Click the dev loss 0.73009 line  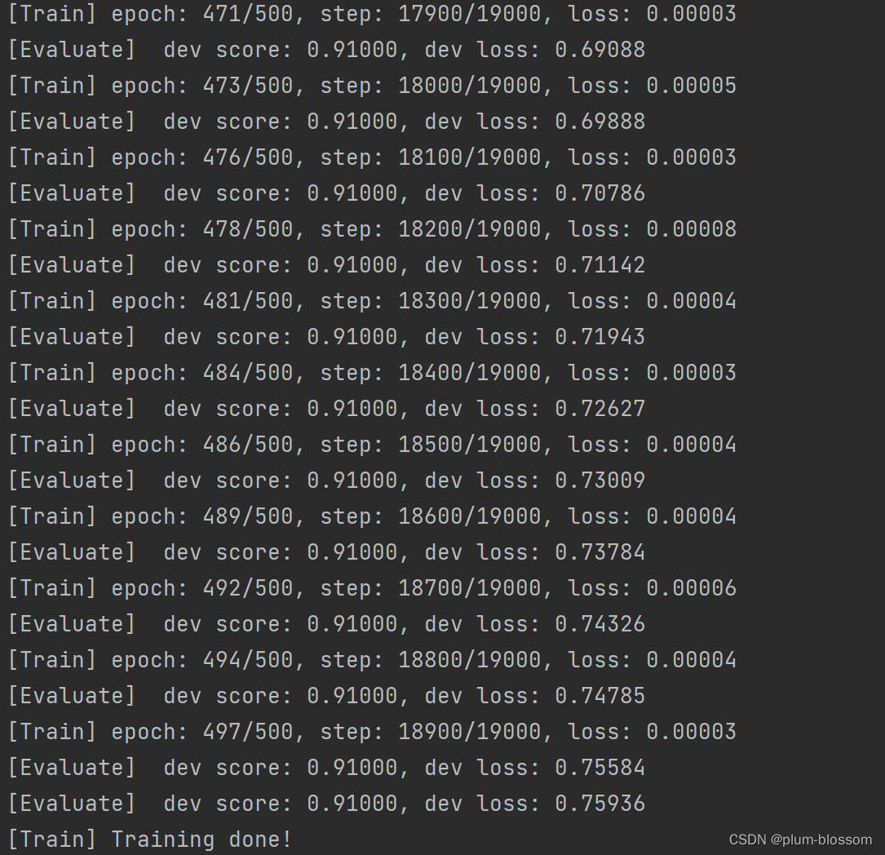tap(326, 481)
